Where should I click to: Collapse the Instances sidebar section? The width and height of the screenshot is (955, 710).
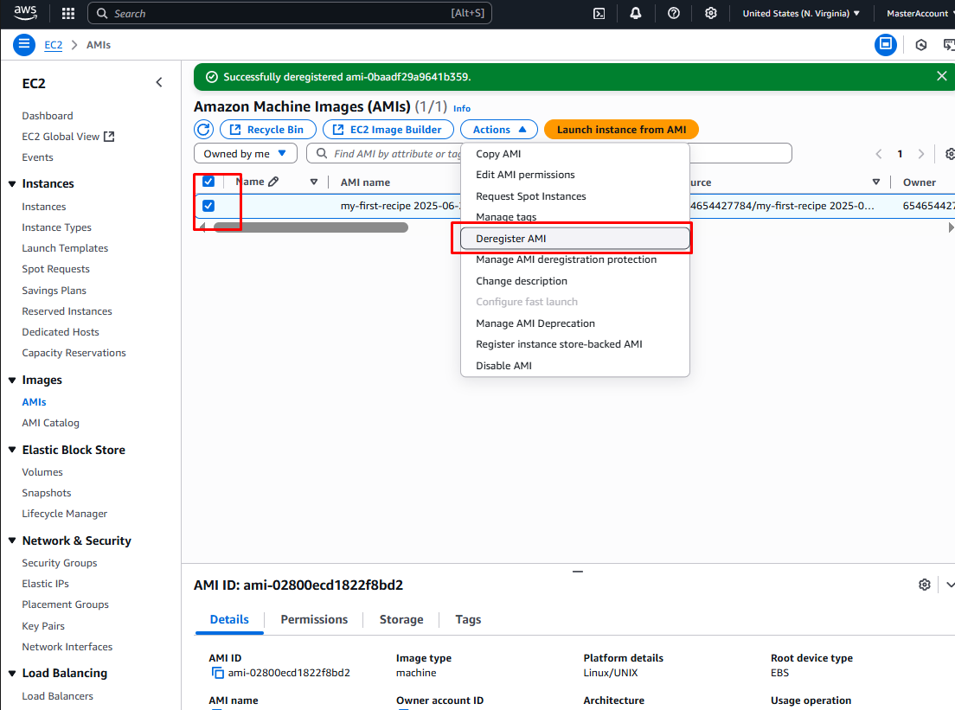[x=12, y=183]
